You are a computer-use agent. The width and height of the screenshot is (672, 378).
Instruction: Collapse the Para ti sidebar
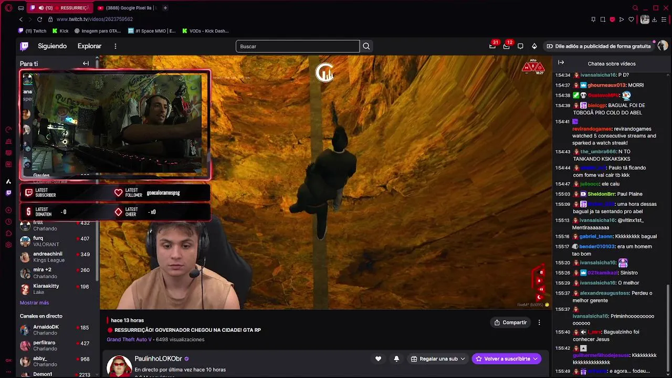(x=86, y=64)
